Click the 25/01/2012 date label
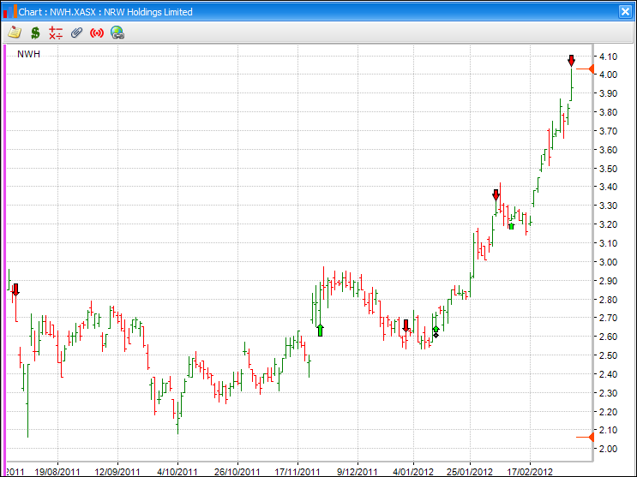Image resolution: width=637 pixels, height=477 pixels. 470,472
